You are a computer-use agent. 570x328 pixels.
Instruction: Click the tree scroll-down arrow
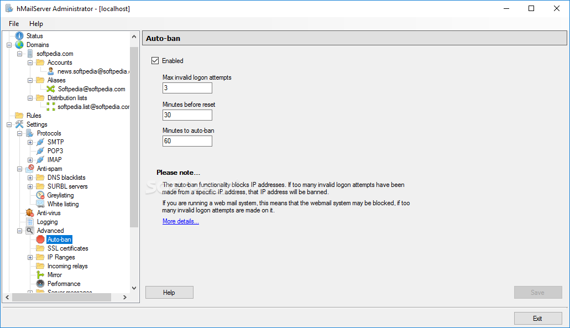point(134,288)
